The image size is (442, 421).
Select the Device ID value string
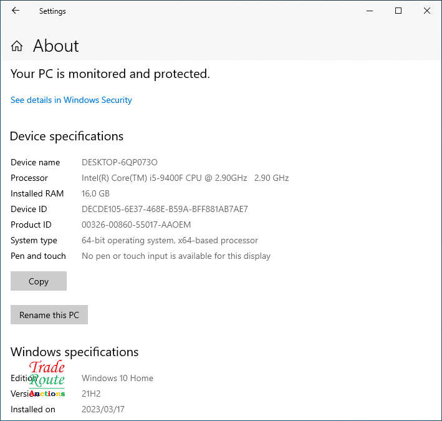[165, 209]
